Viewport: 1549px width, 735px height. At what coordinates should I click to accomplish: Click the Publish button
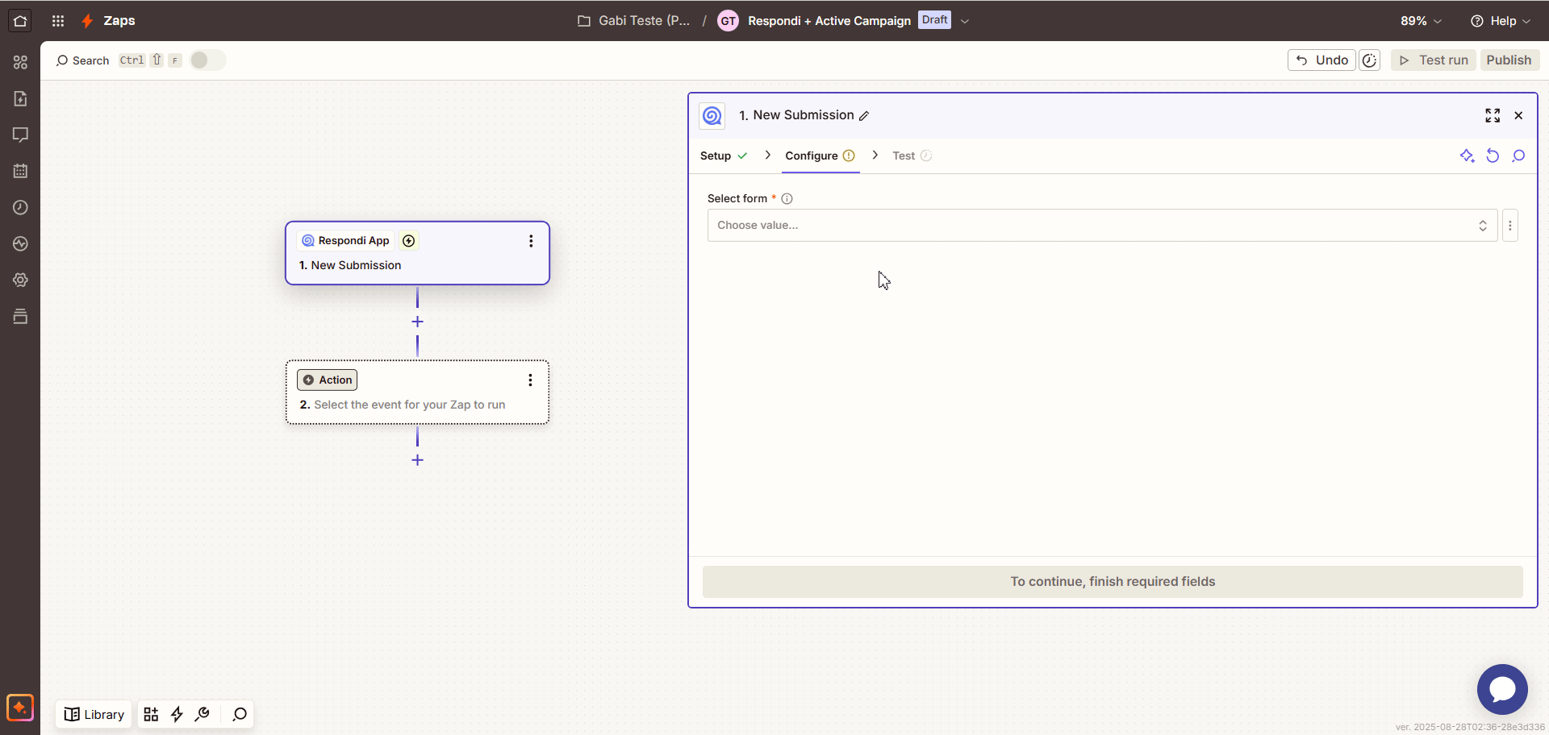(1509, 60)
